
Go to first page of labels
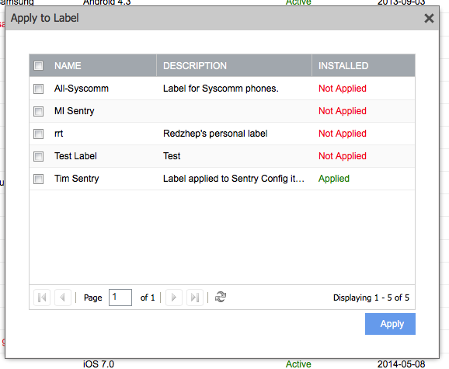pos(42,298)
